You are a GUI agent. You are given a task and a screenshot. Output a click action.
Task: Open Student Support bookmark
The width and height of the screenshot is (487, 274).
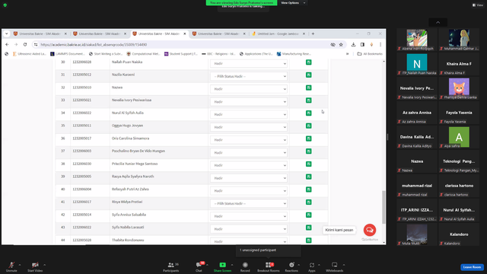181,54
